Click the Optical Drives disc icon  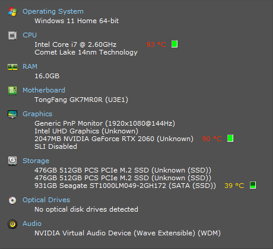12,200
